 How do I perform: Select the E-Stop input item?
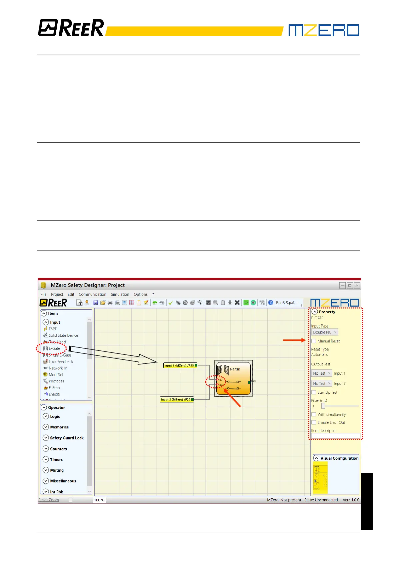pos(52,388)
